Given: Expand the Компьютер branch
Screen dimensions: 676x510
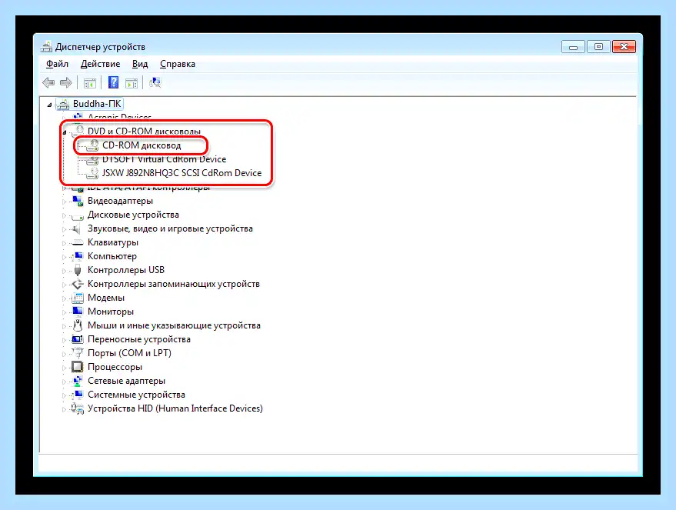Looking at the screenshot, I should pos(65,256).
